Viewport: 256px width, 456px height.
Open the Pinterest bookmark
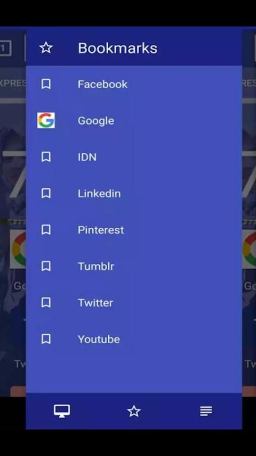(x=134, y=230)
